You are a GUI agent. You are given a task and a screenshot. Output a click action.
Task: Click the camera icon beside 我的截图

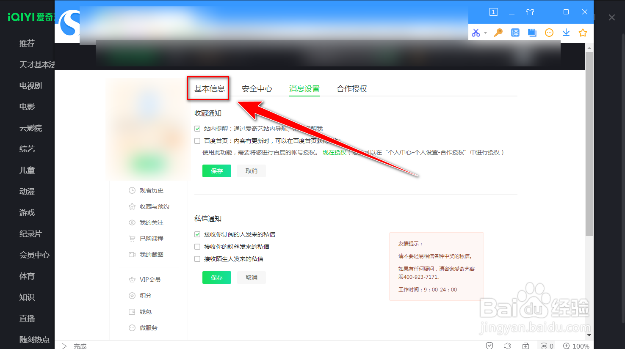coord(132,255)
